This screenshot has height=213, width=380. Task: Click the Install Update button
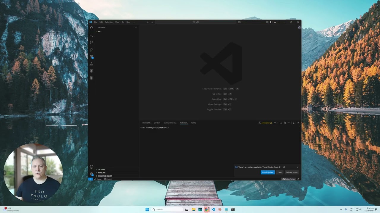coord(268,172)
